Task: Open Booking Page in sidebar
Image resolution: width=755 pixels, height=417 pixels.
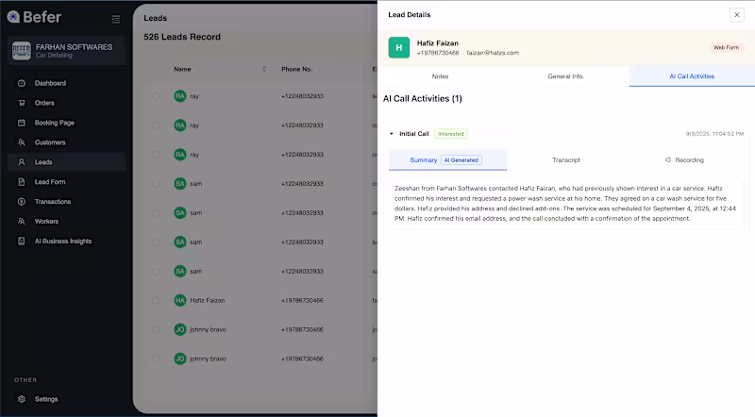Action: tap(67, 123)
